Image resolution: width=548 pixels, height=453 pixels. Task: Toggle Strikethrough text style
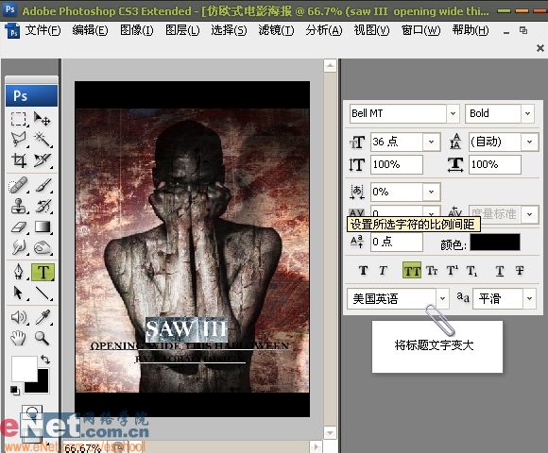[520, 271]
